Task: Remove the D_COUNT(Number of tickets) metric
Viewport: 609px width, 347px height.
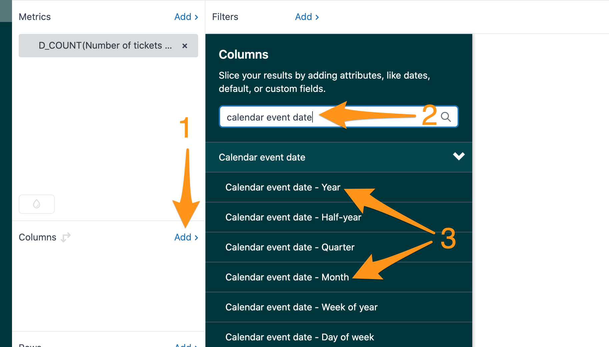Action: coord(184,46)
